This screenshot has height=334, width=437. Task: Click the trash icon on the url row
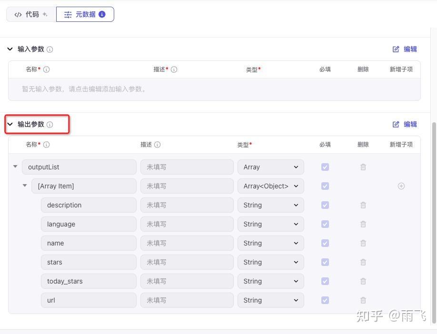(x=363, y=300)
